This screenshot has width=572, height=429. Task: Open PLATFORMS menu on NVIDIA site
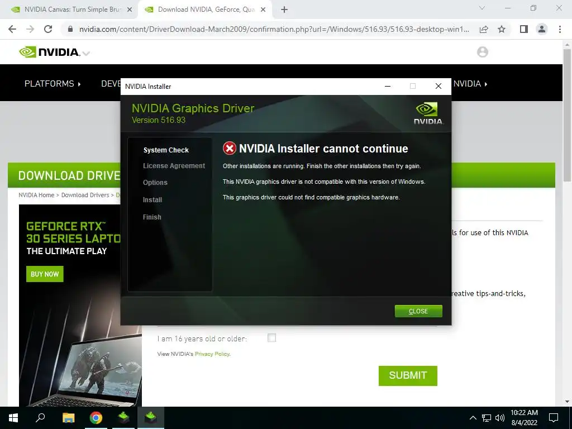pyautogui.click(x=53, y=84)
